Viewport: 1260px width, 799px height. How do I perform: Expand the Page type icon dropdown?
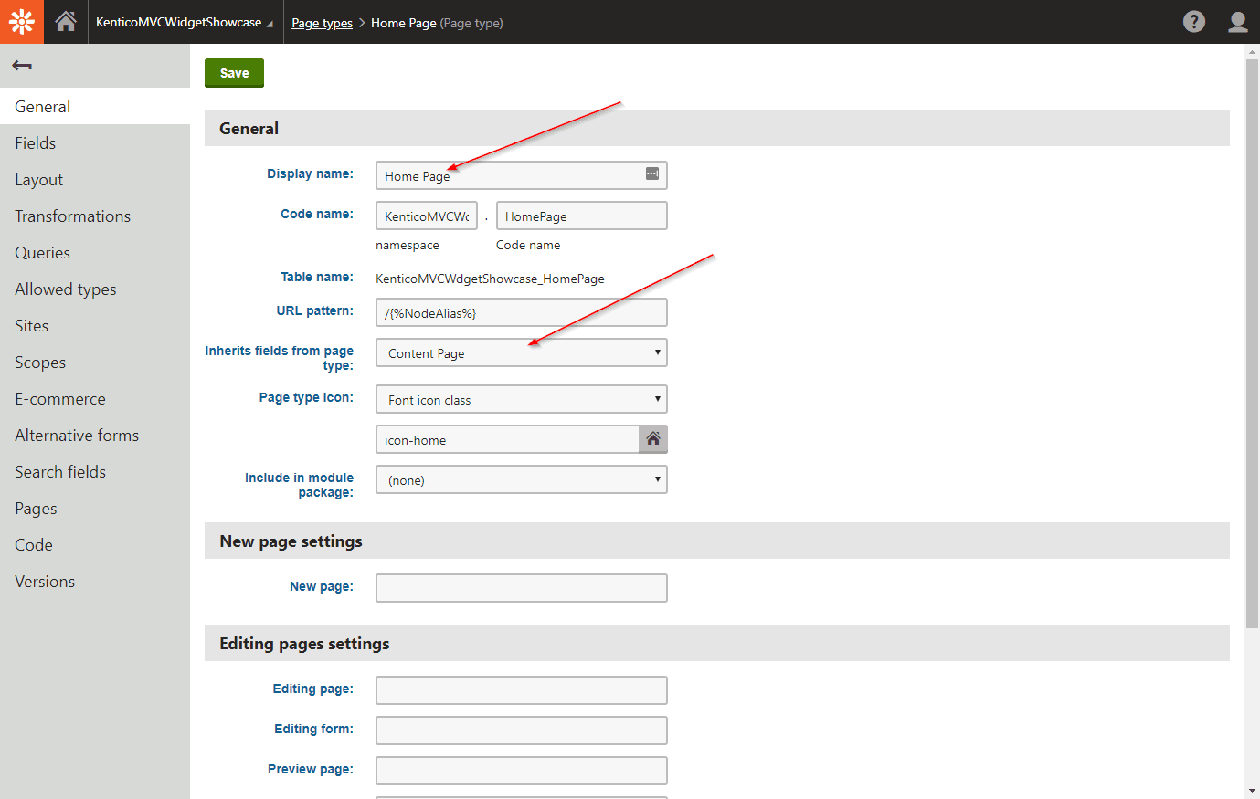point(522,399)
